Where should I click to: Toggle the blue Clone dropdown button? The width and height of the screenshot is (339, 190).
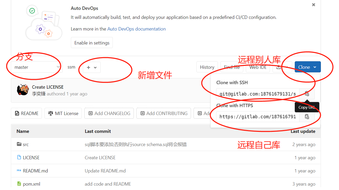[308, 67]
